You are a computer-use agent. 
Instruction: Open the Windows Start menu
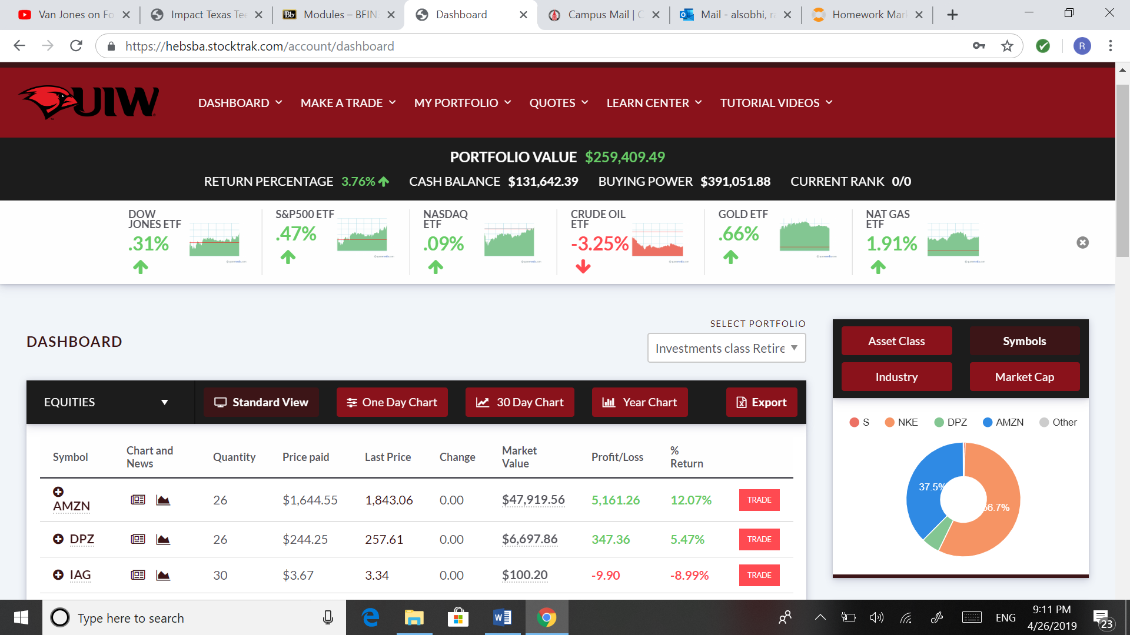(21, 617)
